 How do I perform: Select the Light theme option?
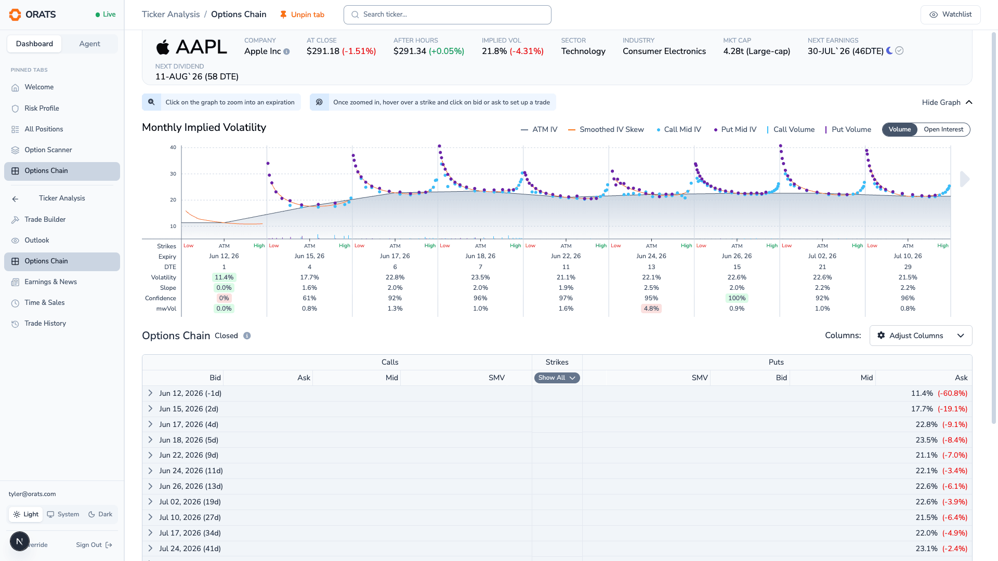point(26,514)
